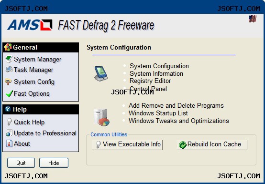
Task: Click the blue PDA system configuration icon
Action: click(x=101, y=73)
